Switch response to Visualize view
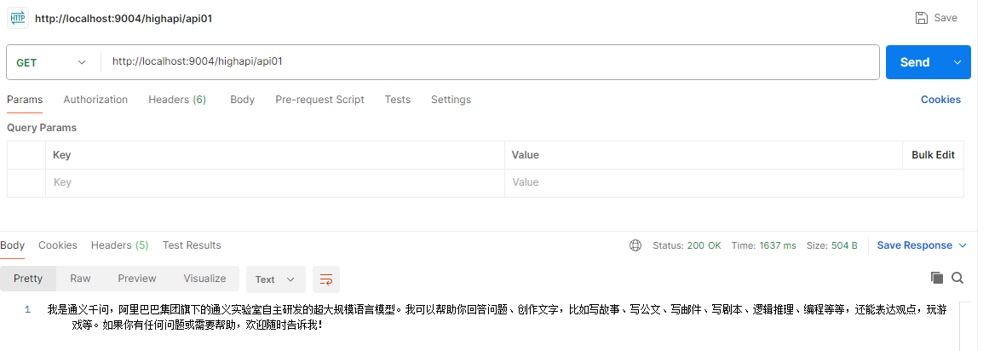This screenshot has width=989, height=351. [204, 279]
